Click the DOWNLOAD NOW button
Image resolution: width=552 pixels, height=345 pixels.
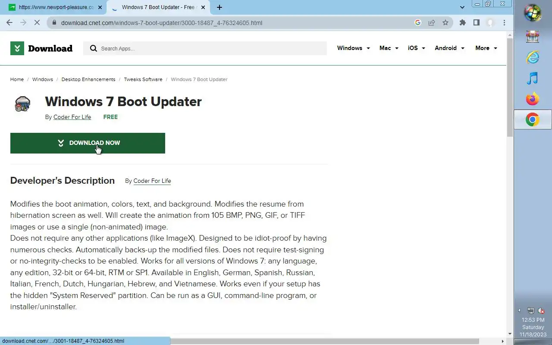pos(88,143)
